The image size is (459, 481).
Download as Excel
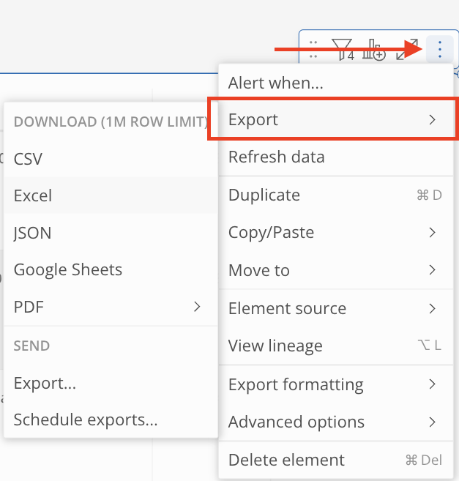[x=111, y=195]
